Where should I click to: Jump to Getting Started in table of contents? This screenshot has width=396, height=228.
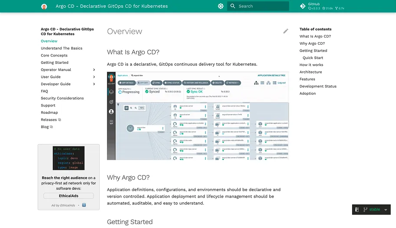click(x=313, y=50)
